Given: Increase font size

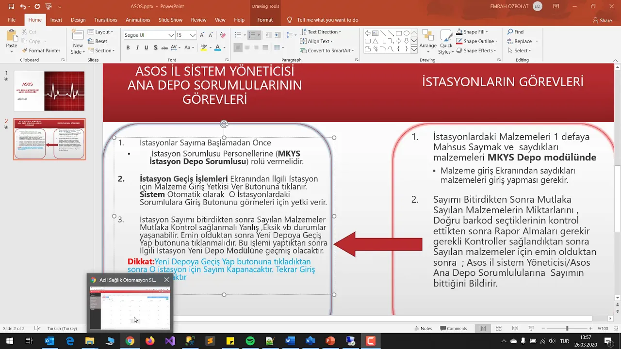Looking at the screenshot, I should pyautogui.click(x=203, y=35).
